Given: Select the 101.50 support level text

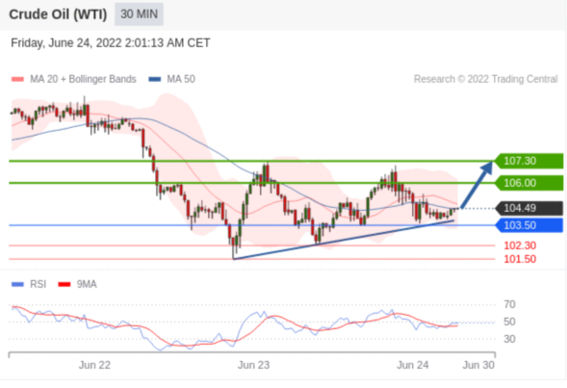Looking at the screenshot, I should [x=520, y=259].
